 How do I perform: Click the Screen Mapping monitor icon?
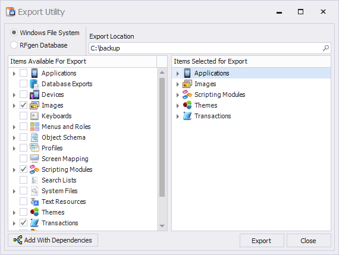tap(34, 159)
